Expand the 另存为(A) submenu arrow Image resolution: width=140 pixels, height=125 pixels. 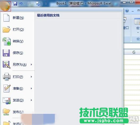(x=31, y=65)
